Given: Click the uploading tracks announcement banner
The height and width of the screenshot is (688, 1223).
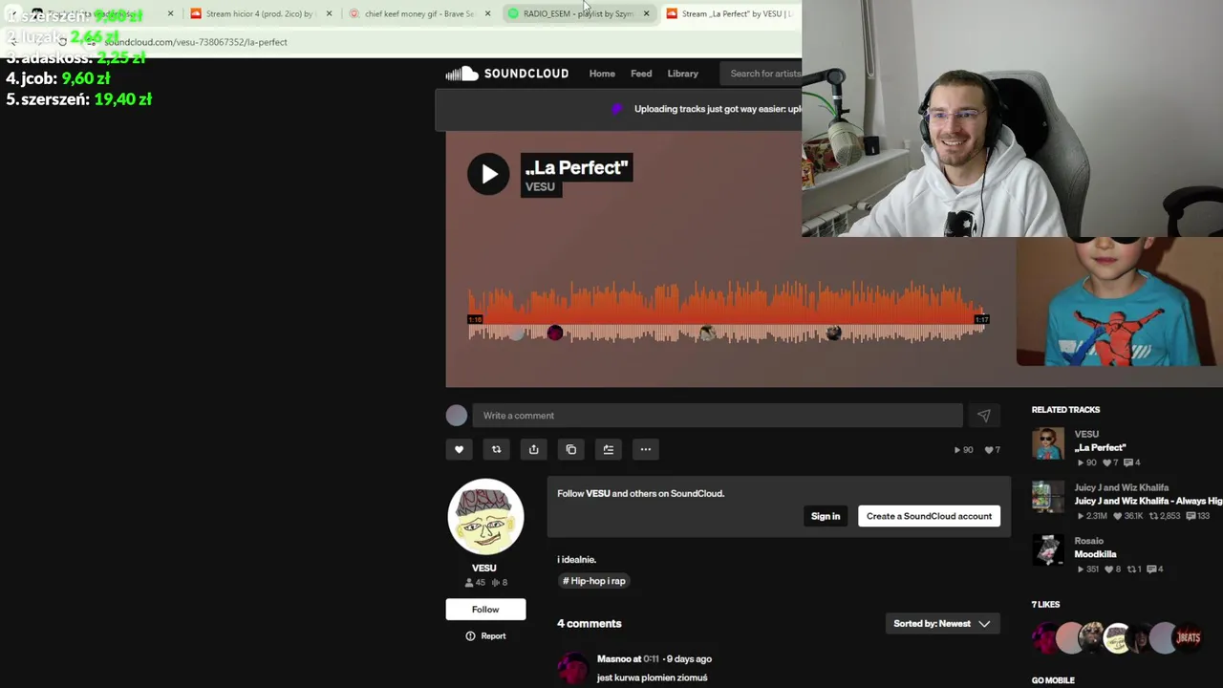Looking at the screenshot, I should point(618,109).
